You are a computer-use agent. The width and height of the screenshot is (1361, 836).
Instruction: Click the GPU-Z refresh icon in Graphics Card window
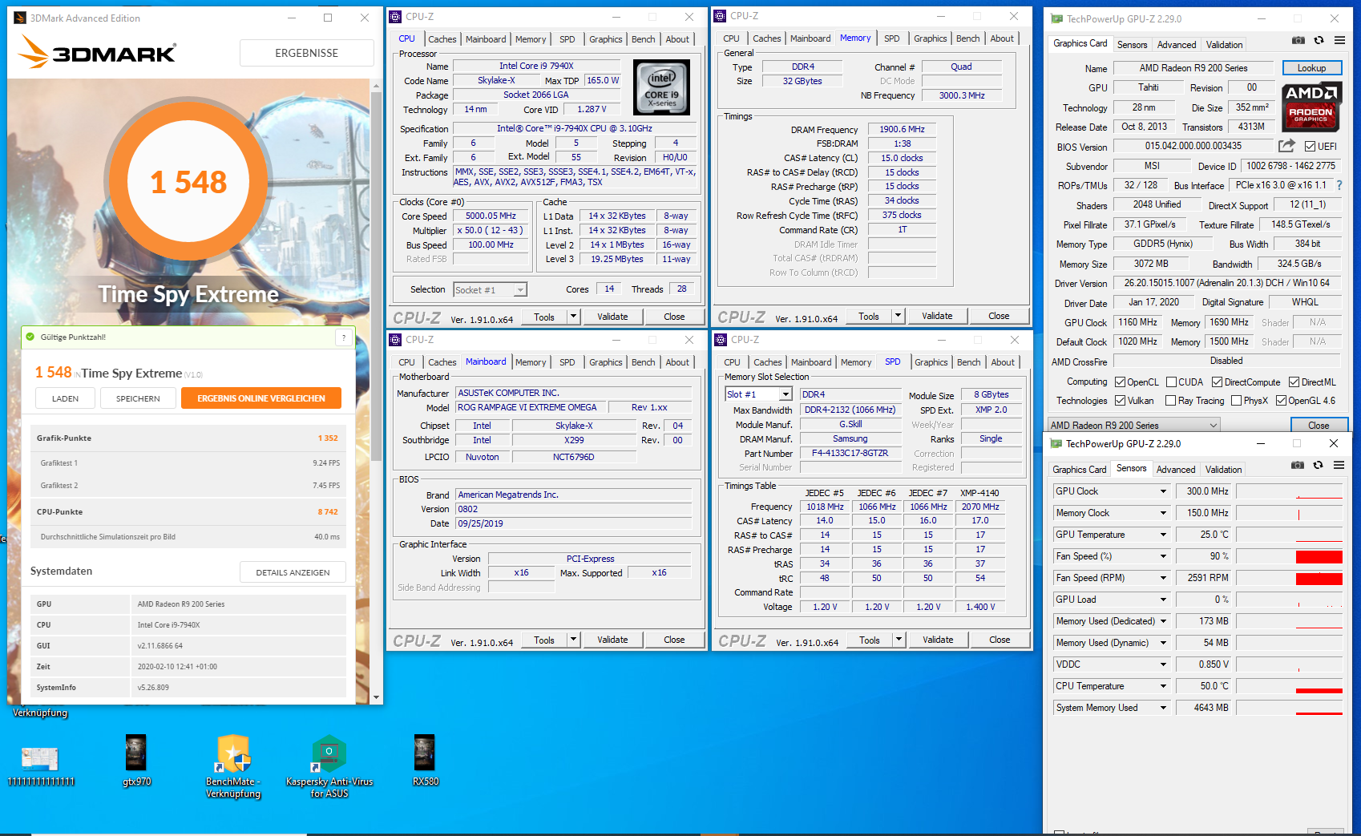[1319, 40]
